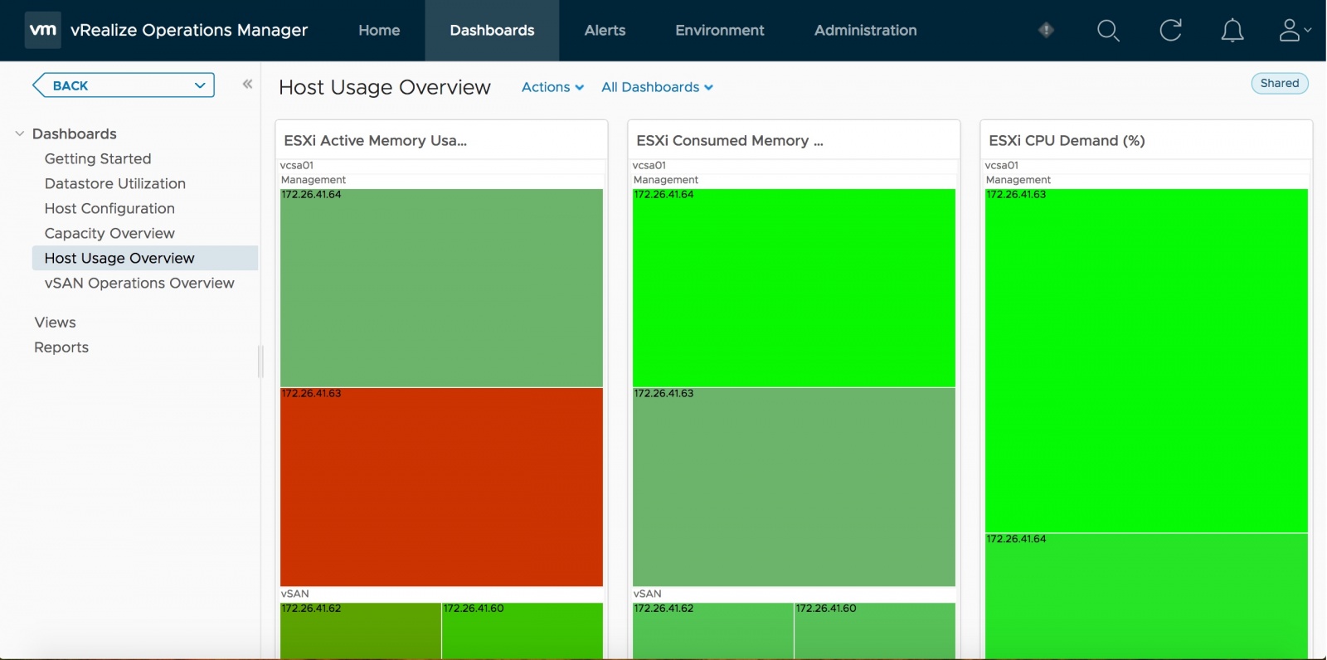Select the Dashboards tab
This screenshot has height=660, width=1327.
pyautogui.click(x=492, y=31)
